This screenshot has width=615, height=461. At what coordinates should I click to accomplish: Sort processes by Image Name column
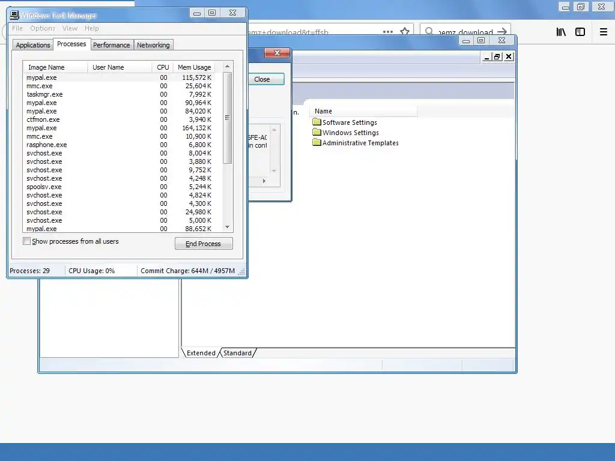(x=55, y=67)
